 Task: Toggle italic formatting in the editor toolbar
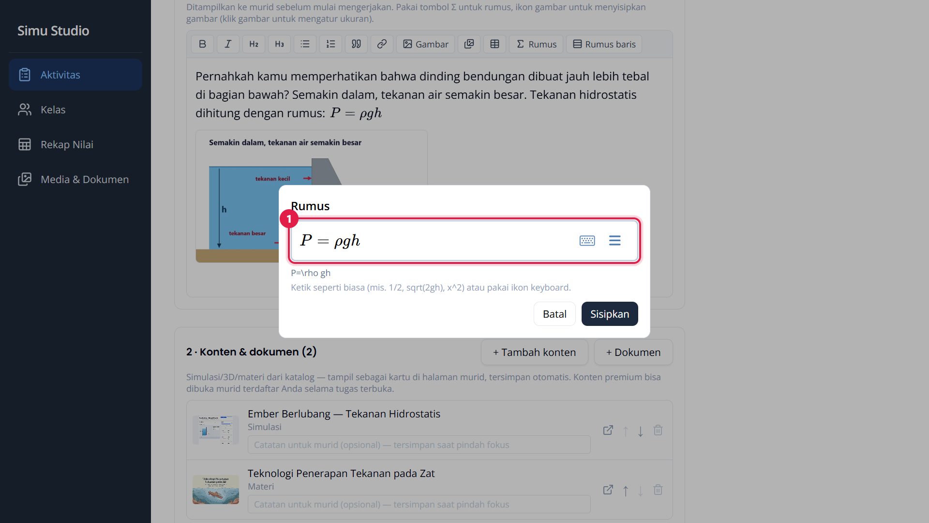coord(228,44)
